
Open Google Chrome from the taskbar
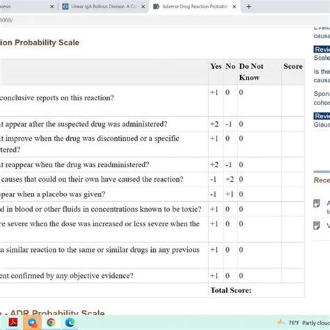51,322
